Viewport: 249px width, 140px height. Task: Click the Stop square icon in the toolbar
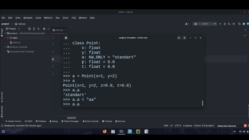[233, 24]
